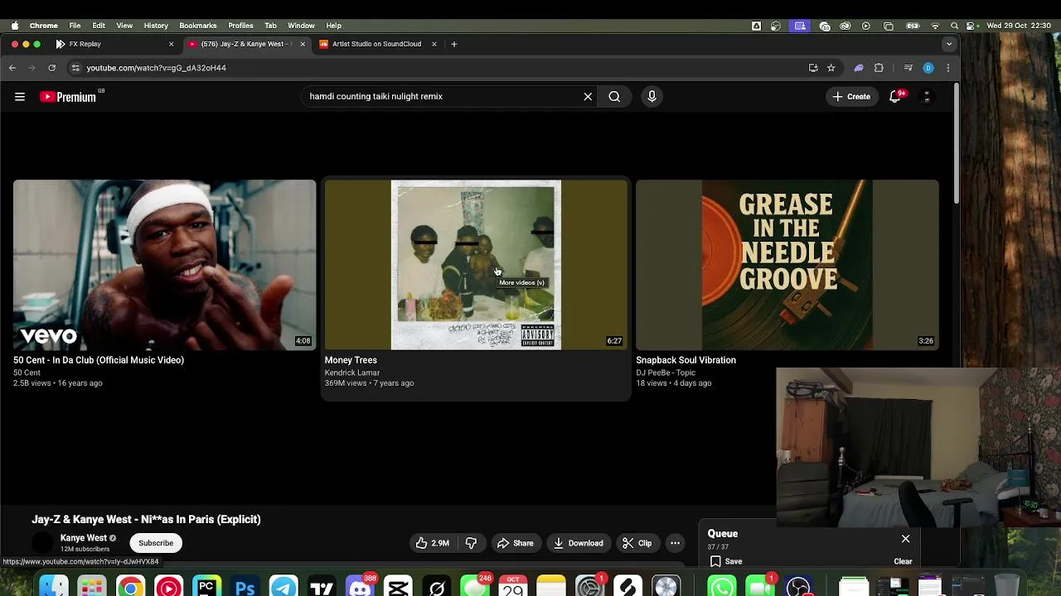Open macOS Control Center icon
This screenshot has width=1061, height=596.
[x=971, y=26]
